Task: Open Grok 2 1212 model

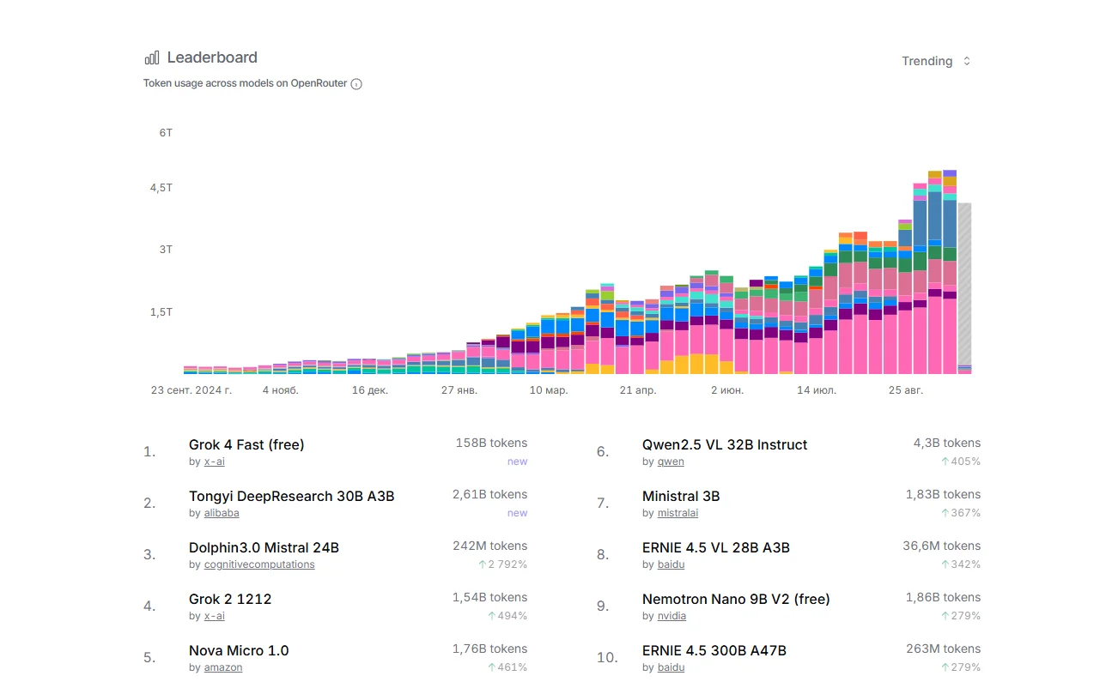Action: (x=230, y=599)
